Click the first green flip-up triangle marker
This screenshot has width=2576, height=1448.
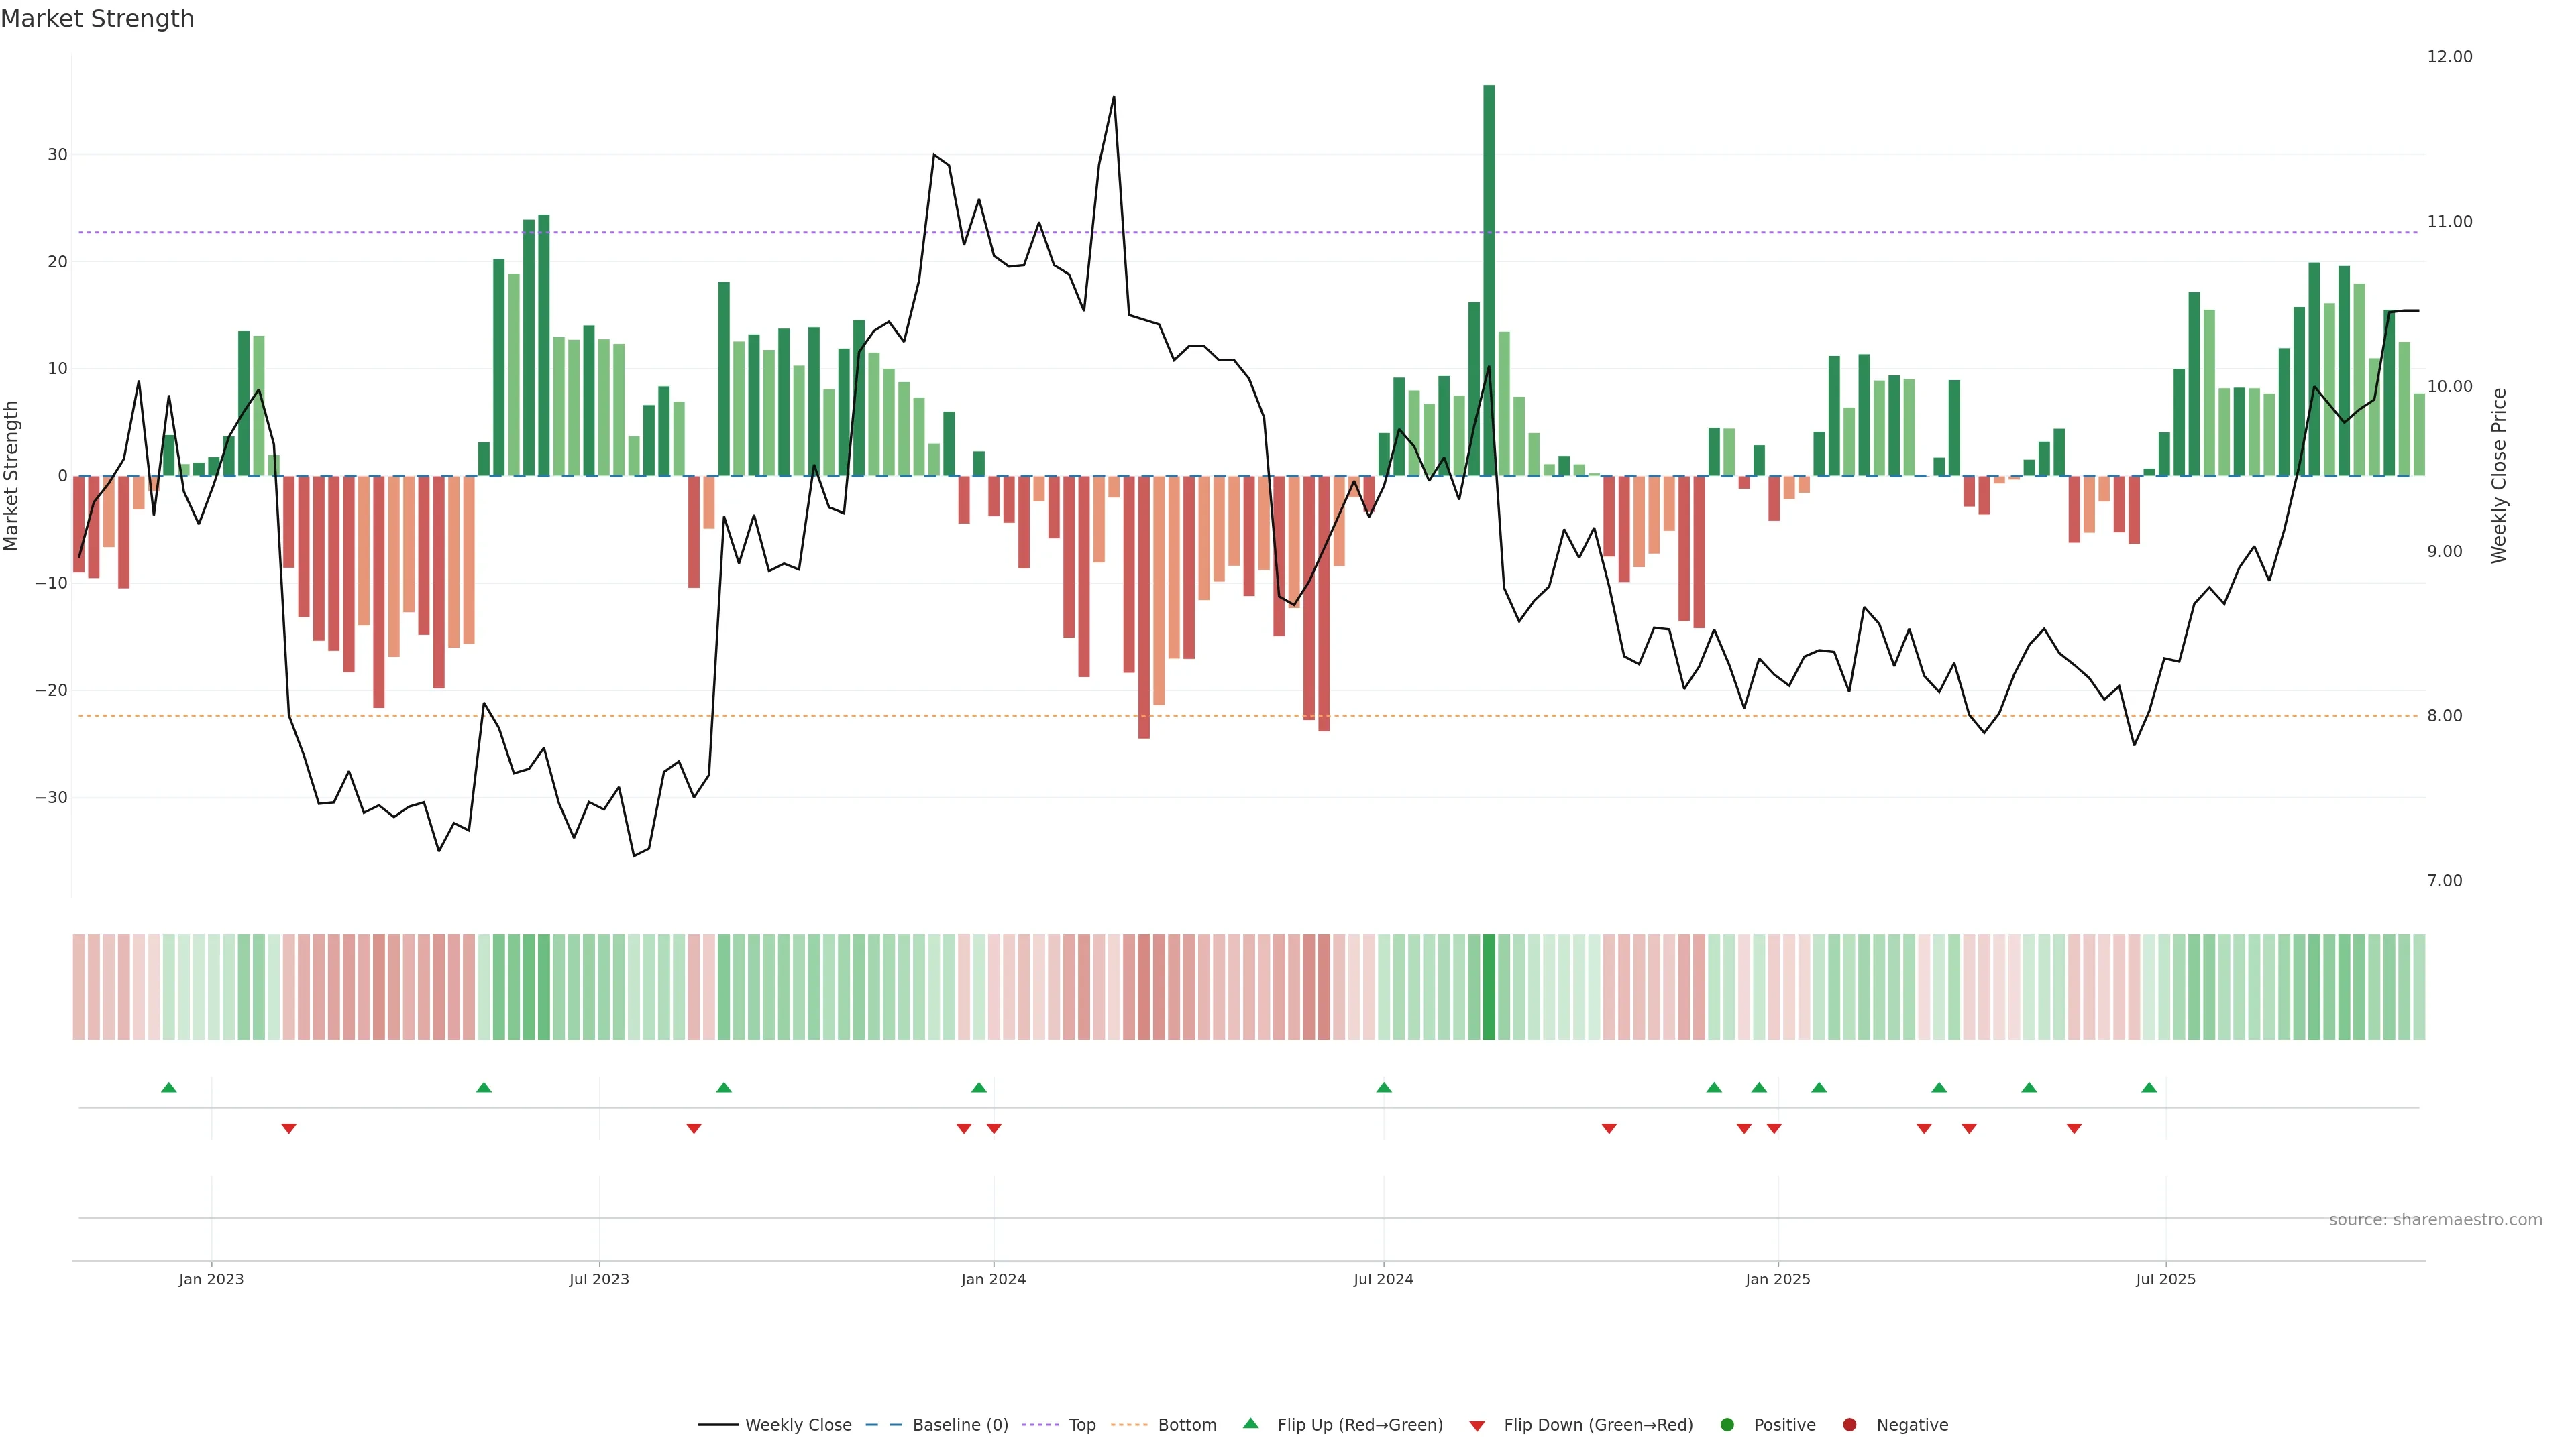169,1087
